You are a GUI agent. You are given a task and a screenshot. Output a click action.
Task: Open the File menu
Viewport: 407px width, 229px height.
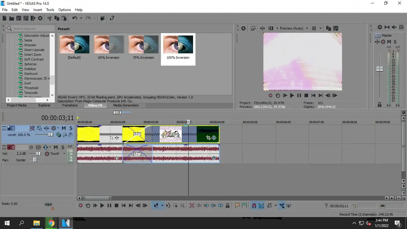[5, 10]
